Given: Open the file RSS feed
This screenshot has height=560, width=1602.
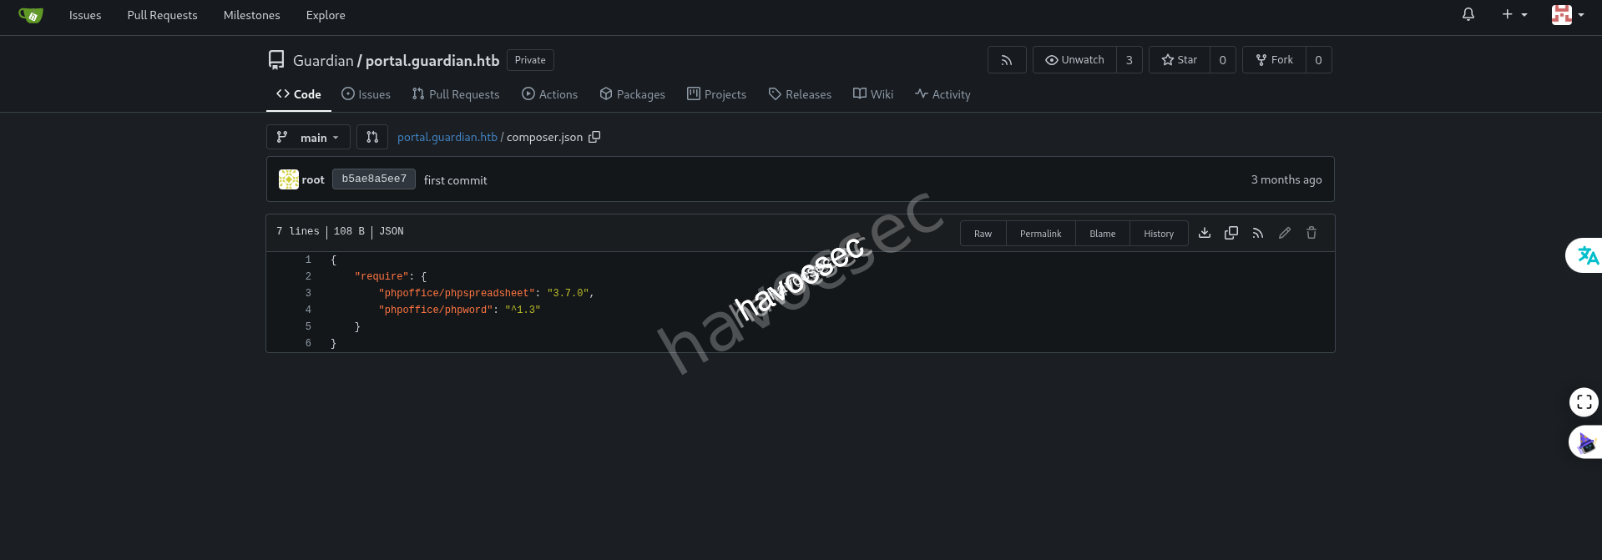Looking at the screenshot, I should [1258, 233].
